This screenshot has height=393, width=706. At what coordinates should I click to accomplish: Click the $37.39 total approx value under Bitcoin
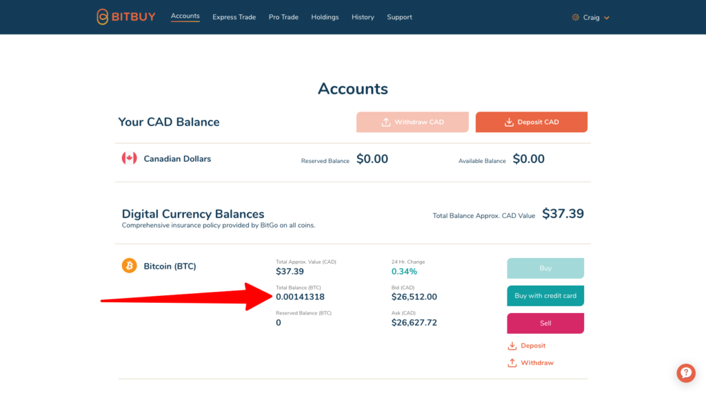pos(290,272)
